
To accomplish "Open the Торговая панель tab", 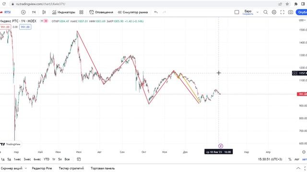I will pos(103,168).
